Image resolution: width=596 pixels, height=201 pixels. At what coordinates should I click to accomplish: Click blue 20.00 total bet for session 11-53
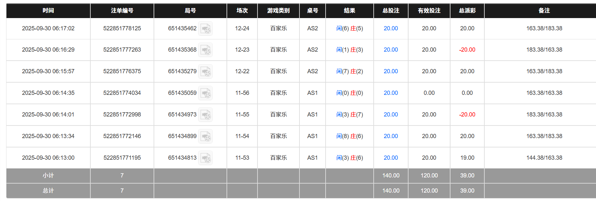point(390,158)
